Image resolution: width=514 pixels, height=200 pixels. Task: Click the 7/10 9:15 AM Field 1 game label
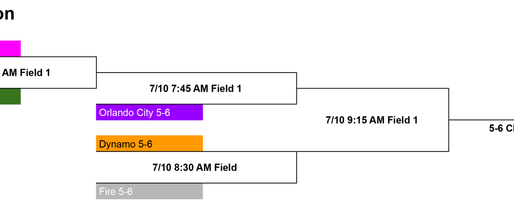coord(372,120)
